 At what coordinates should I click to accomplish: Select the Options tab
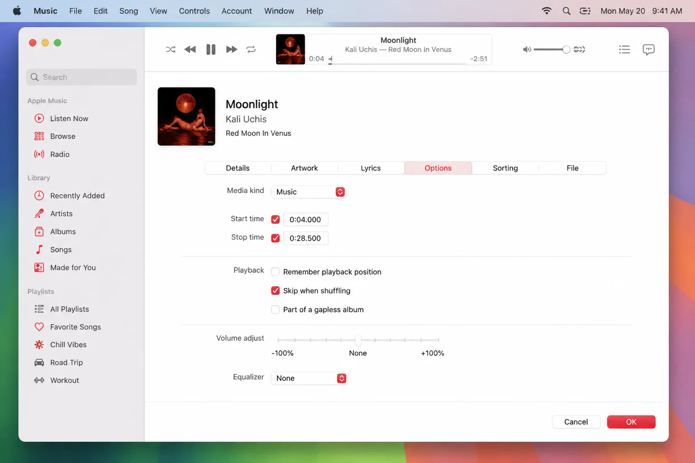[x=438, y=168]
